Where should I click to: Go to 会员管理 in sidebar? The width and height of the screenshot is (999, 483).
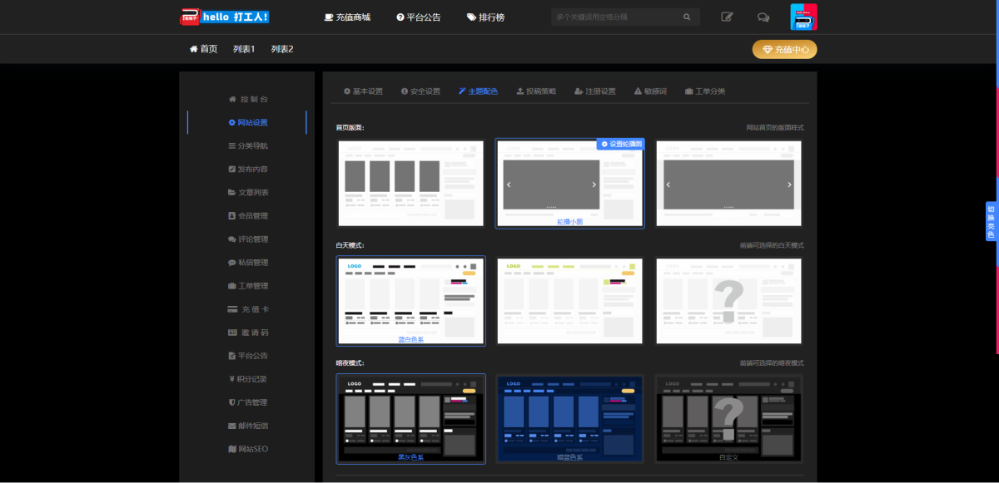(x=248, y=216)
